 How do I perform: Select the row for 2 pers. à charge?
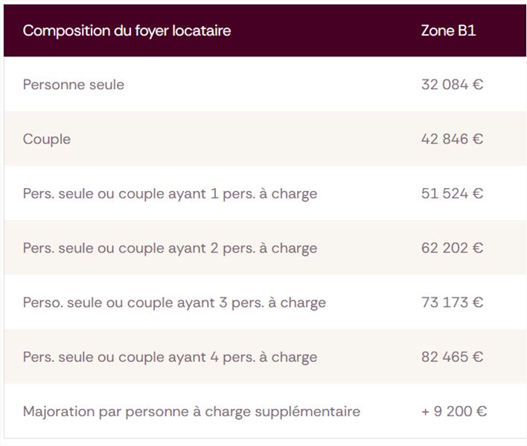(265, 248)
